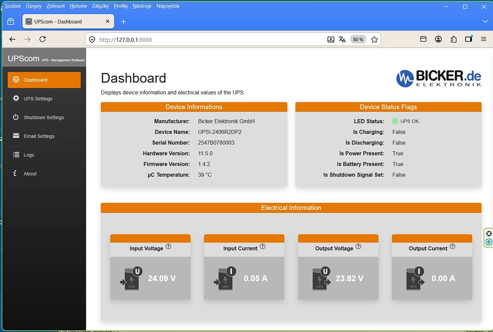Image resolution: width=493 pixels, height=332 pixels.
Task: Click the Output Voltage UPS icon
Action: (322, 278)
